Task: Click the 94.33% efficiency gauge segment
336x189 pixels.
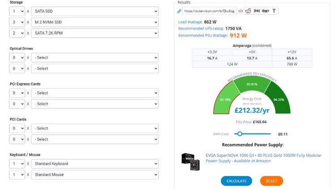Action: pos(278,99)
